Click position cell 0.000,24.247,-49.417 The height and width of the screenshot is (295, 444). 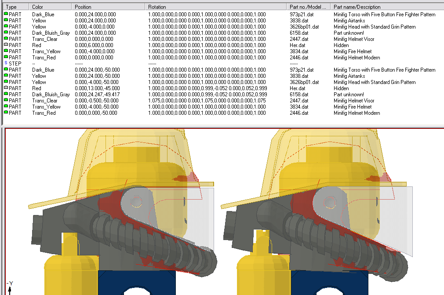click(x=97, y=95)
